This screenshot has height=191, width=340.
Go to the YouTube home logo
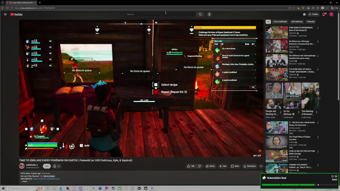pyautogui.click(x=16, y=14)
